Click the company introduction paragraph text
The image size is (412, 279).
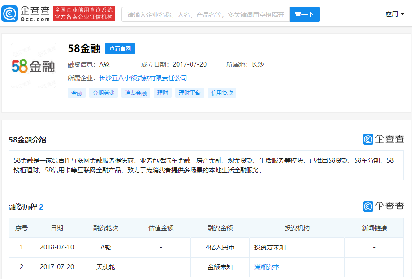click(x=204, y=165)
